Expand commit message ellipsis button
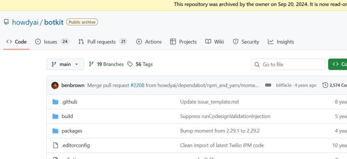Viewport: 347px width, 159px height. (268, 85)
